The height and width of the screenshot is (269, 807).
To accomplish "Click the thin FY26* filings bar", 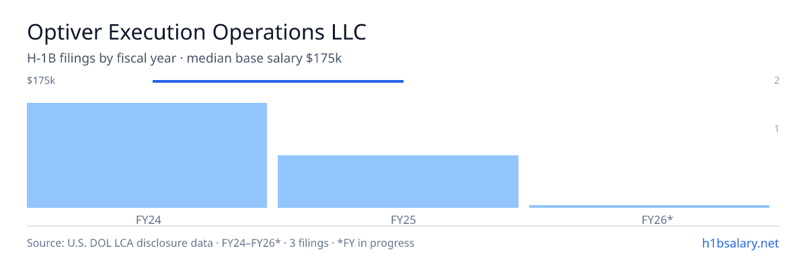I will tap(649, 206).
